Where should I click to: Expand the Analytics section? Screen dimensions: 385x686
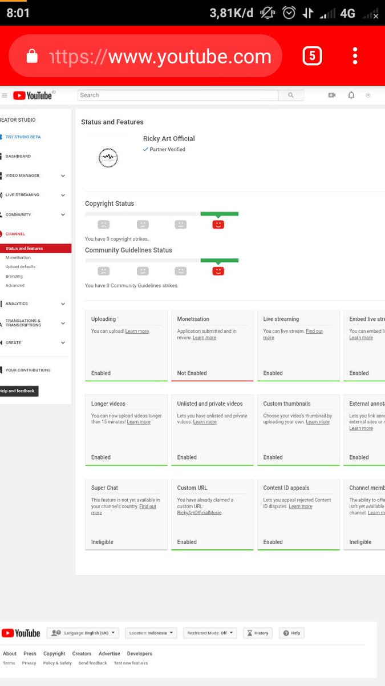63,304
